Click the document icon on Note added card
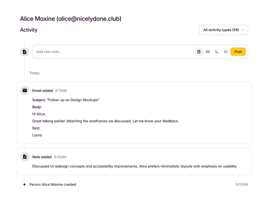Viewport: 268px width, 206px height. coord(25,157)
